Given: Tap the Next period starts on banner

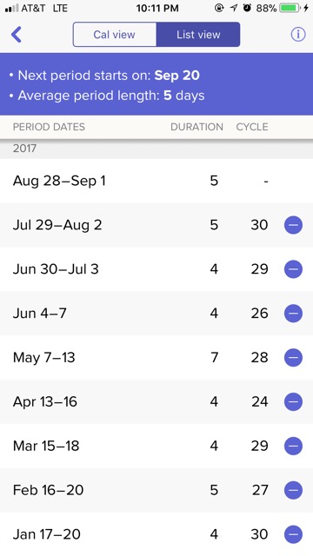Looking at the screenshot, I should (x=104, y=76).
